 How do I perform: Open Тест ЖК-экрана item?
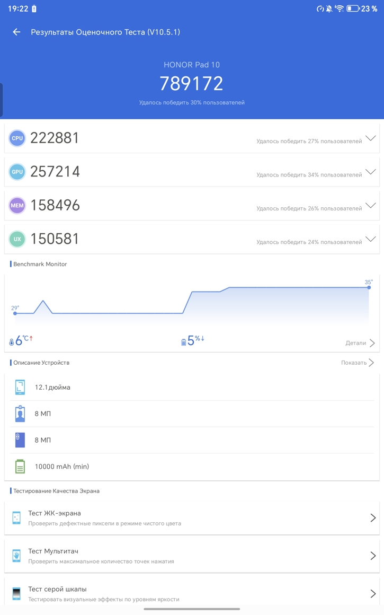pos(192,518)
